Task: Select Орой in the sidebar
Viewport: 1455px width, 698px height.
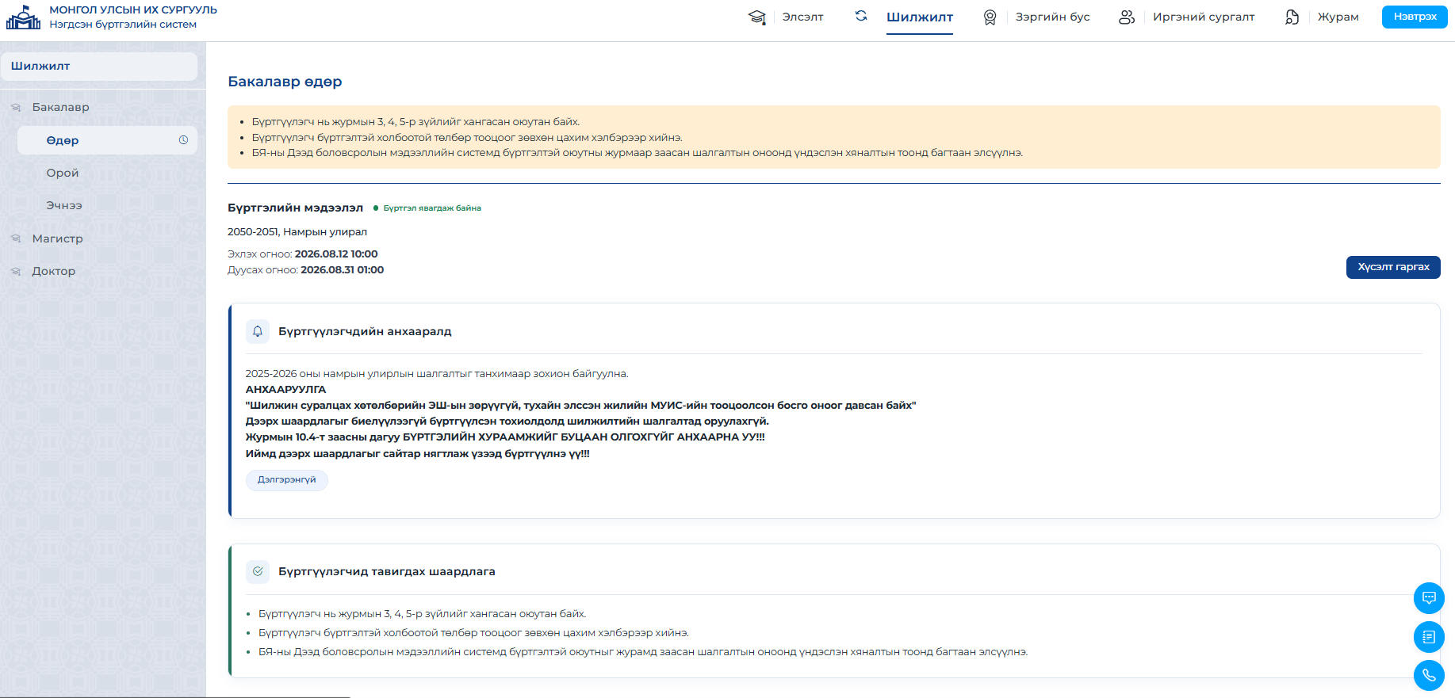Action: [63, 174]
